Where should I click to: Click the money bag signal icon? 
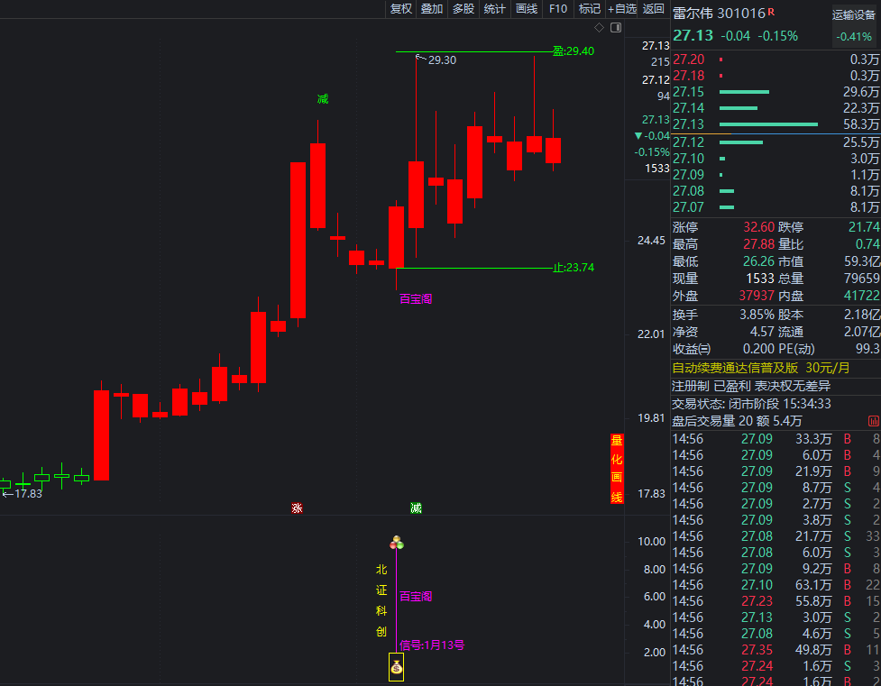396,668
